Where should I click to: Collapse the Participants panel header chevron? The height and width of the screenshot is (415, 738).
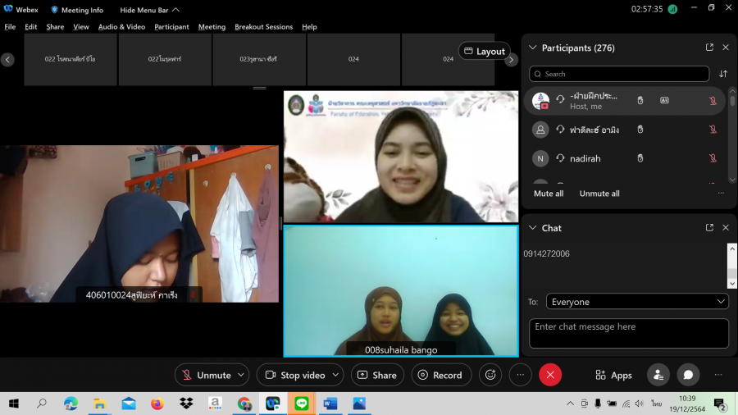[x=533, y=48]
